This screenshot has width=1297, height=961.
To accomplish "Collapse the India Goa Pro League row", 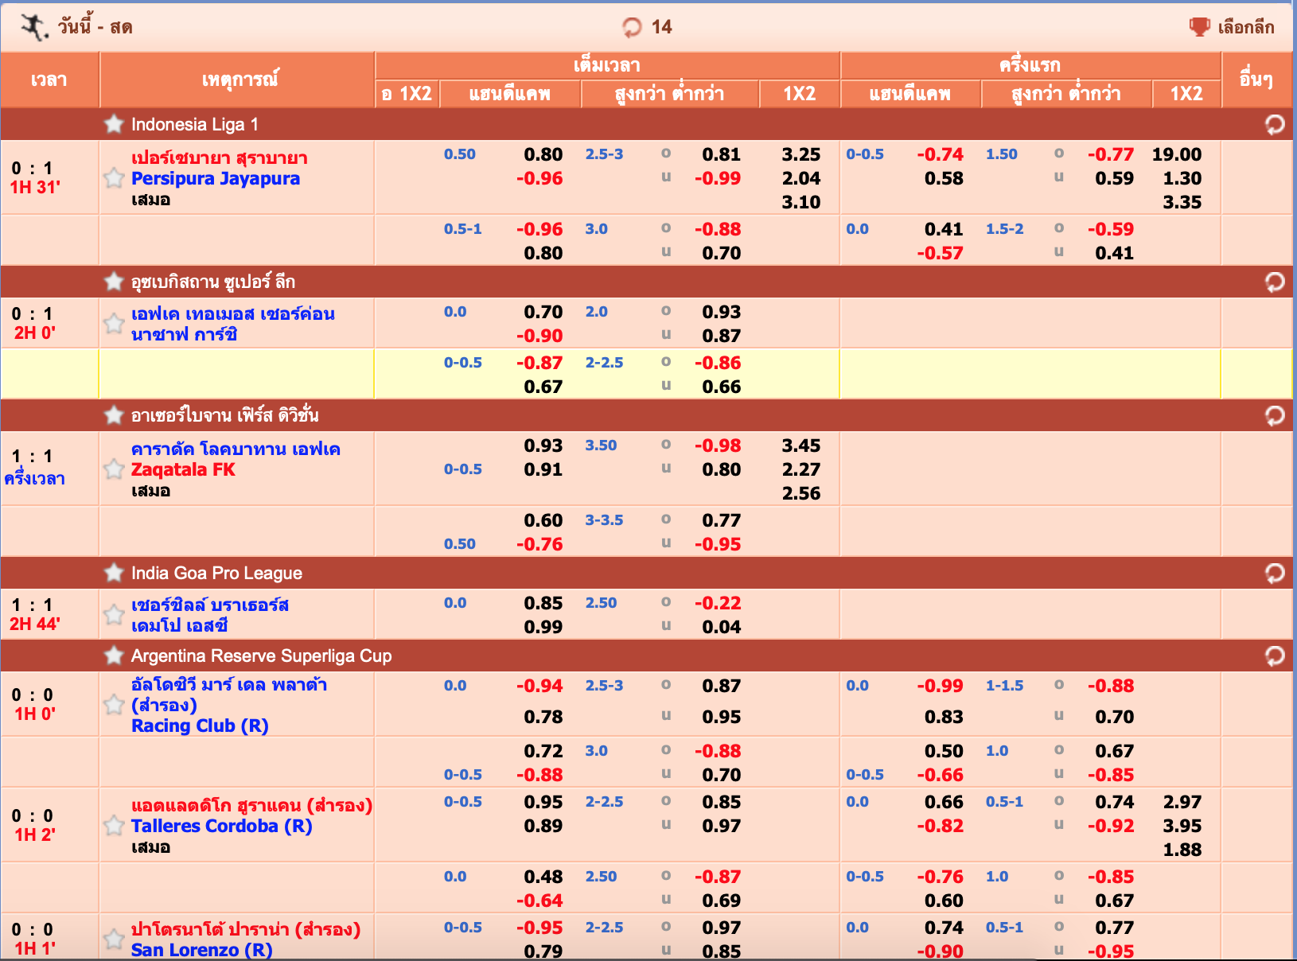I will [x=216, y=574].
